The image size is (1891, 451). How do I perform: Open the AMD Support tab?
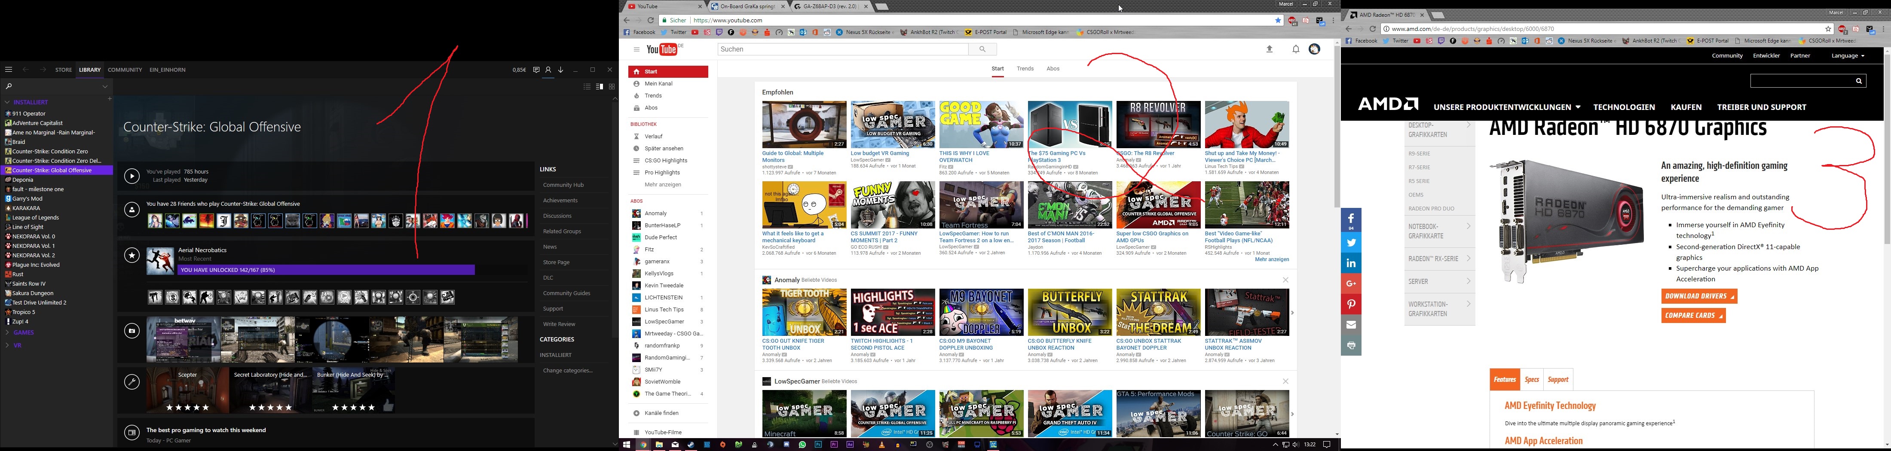[1558, 379]
